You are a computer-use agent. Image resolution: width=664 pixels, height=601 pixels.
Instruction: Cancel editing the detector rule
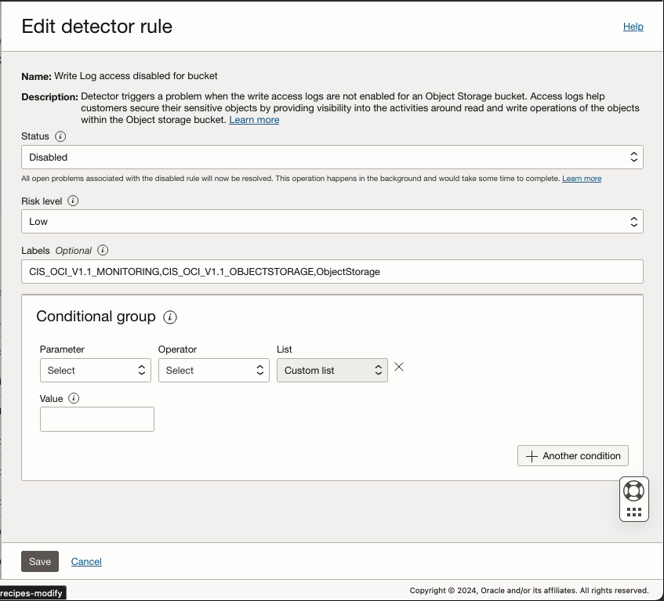coord(86,561)
